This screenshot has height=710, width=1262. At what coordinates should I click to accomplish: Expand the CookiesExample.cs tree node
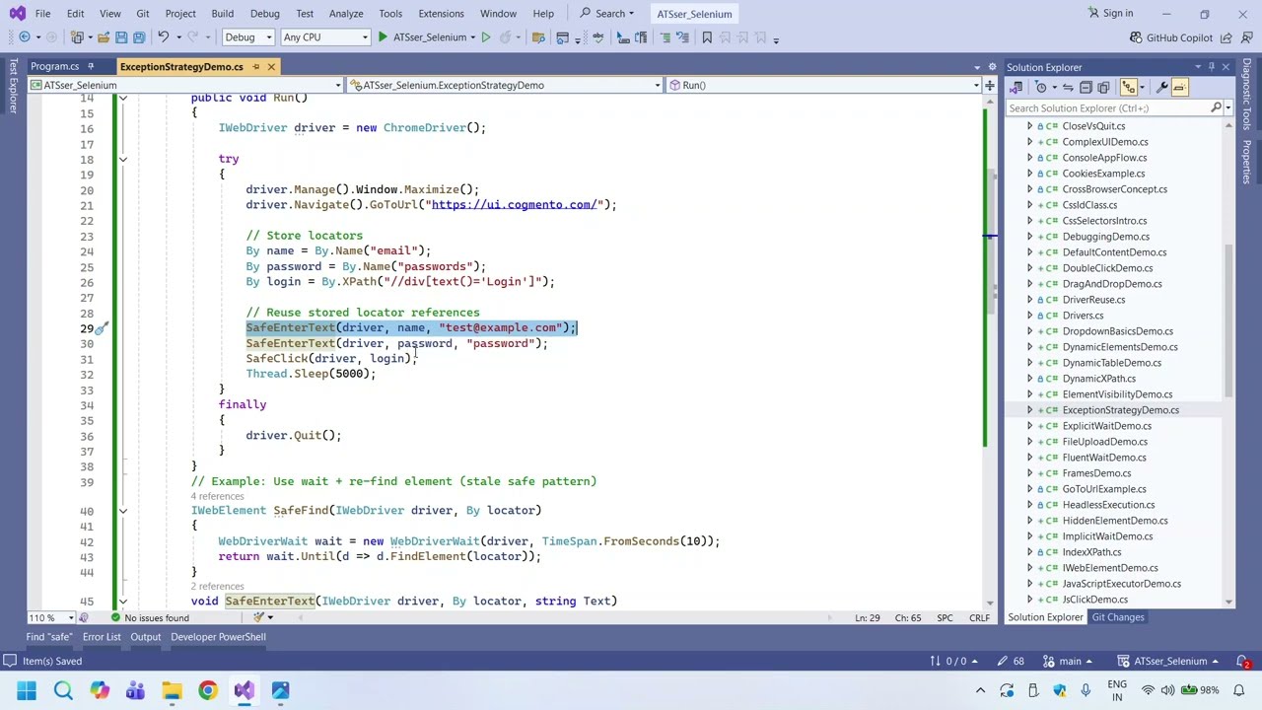tap(1029, 174)
